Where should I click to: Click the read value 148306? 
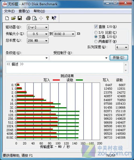click(121, 138)
